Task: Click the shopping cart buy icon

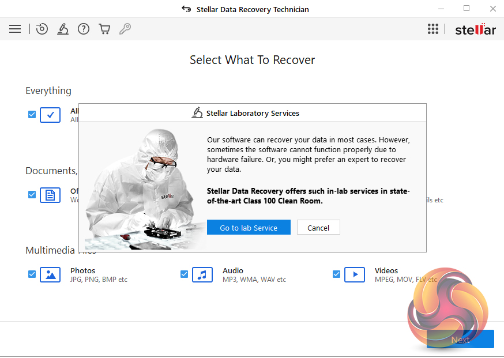Action: [x=104, y=29]
